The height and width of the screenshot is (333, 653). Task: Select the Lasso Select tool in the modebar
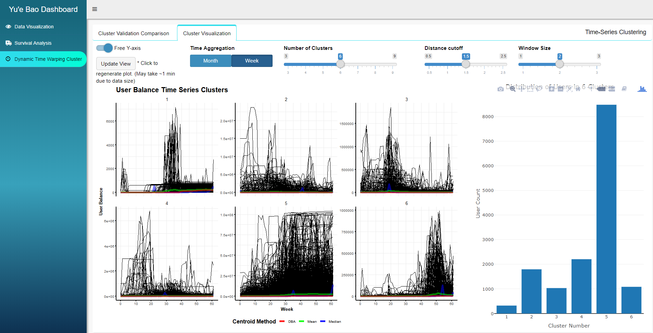click(539, 89)
